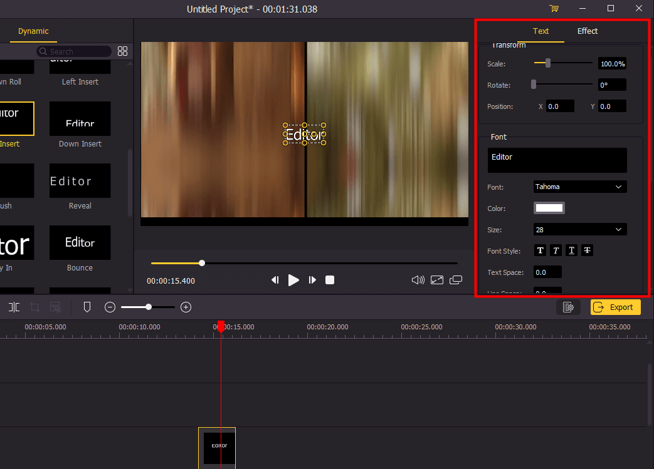654x469 pixels.
Task: Click the red playhead marker
Action: coord(221,326)
